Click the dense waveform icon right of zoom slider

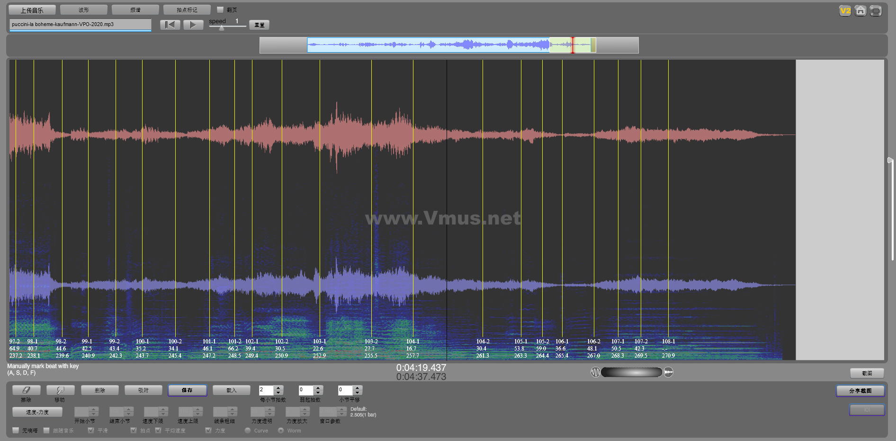668,372
